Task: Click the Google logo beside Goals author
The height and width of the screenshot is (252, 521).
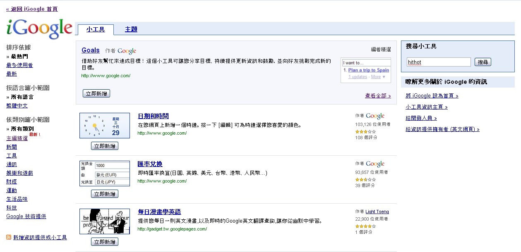Action: coord(127,51)
